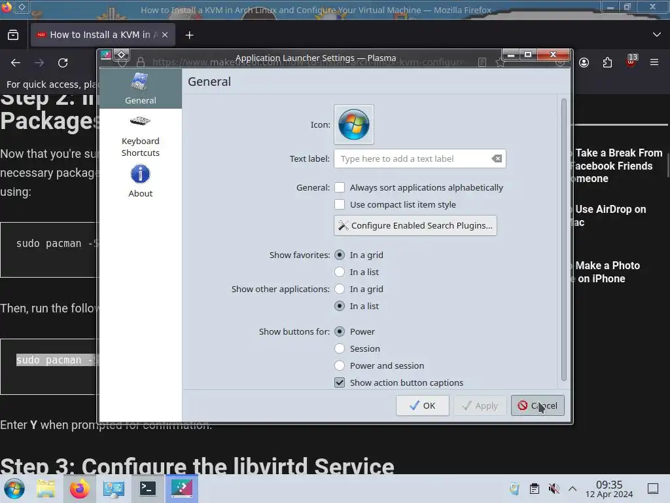Open Firefox extensions puzzle icon
Screen dimensions: 670x503
click(x=607, y=62)
